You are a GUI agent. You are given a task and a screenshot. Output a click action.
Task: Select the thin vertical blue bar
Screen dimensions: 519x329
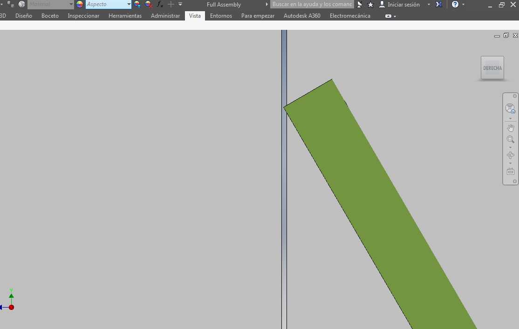[x=284, y=179]
